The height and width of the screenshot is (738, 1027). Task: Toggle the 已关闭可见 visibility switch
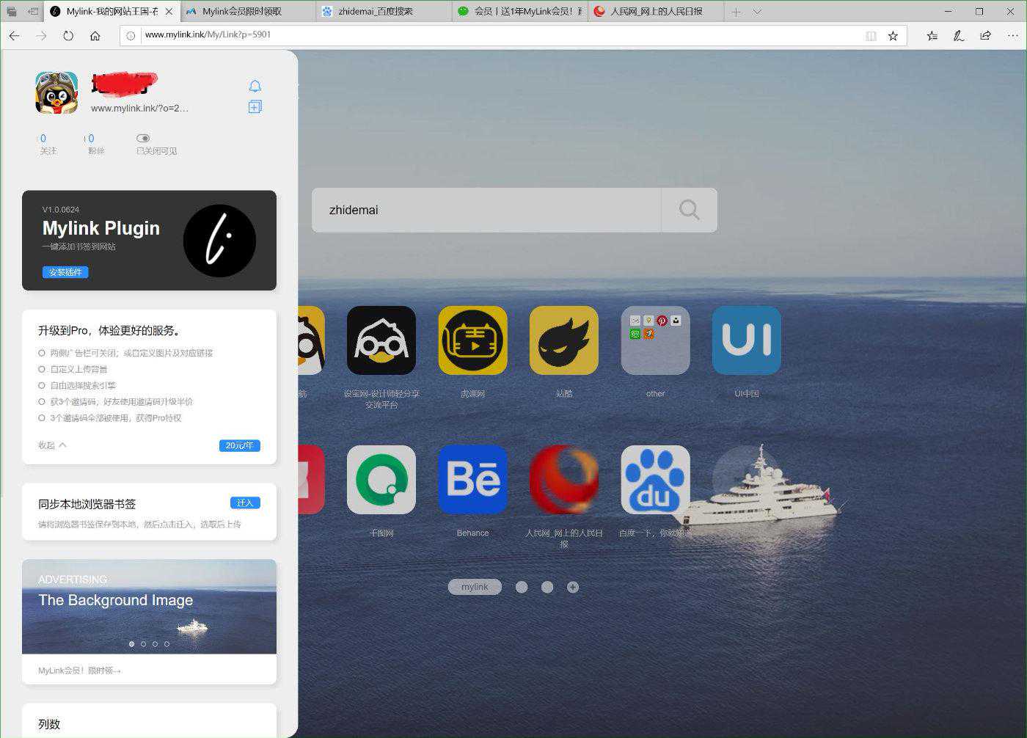[143, 138]
